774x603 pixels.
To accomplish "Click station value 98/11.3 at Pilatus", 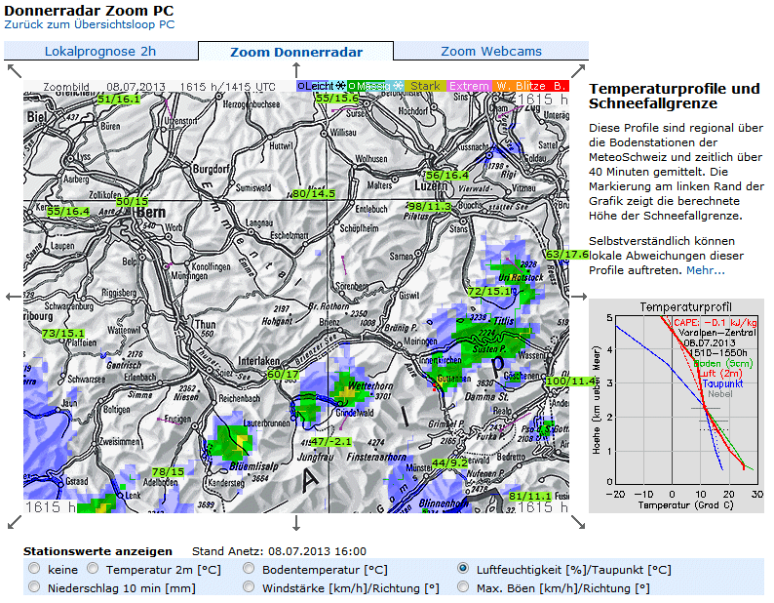I will coord(430,206).
